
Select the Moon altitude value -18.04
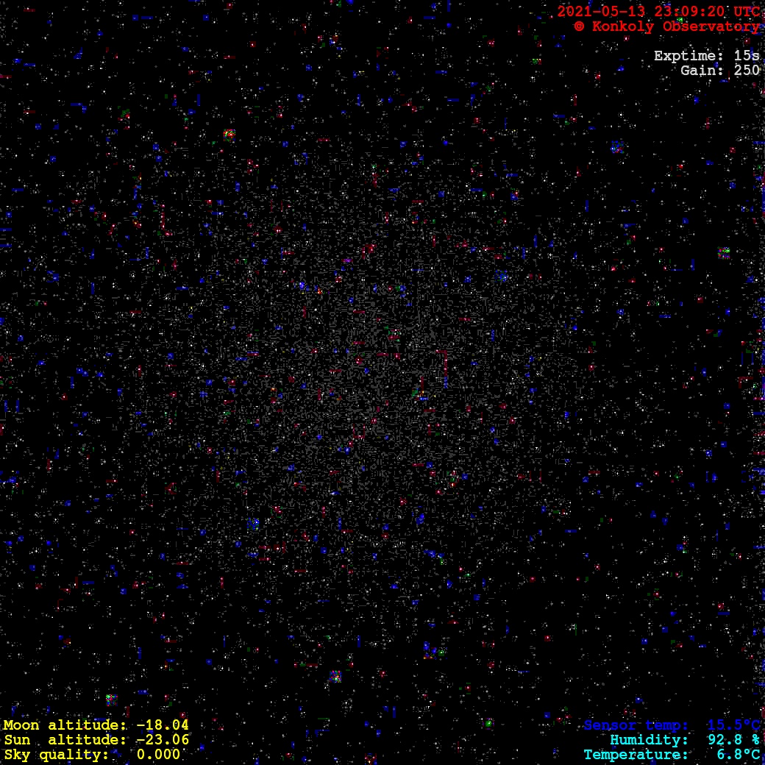pyautogui.click(x=162, y=725)
